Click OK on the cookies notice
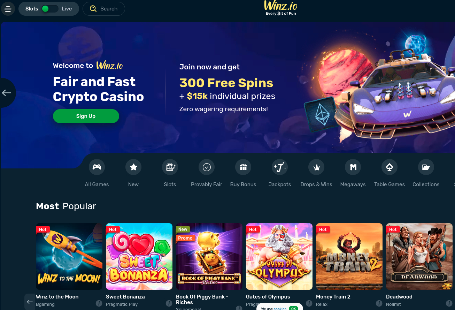The height and width of the screenshot is (310, 455). coord(293,309)
